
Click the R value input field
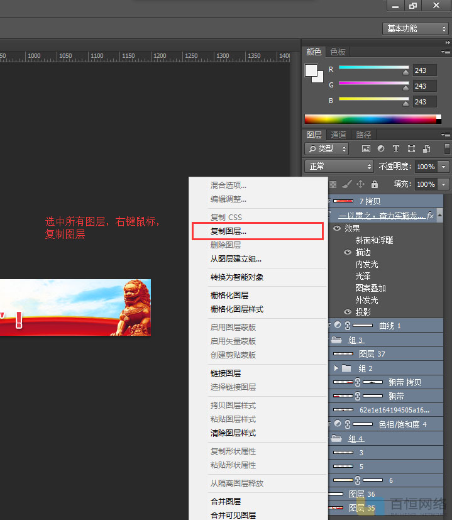point(424,70)
